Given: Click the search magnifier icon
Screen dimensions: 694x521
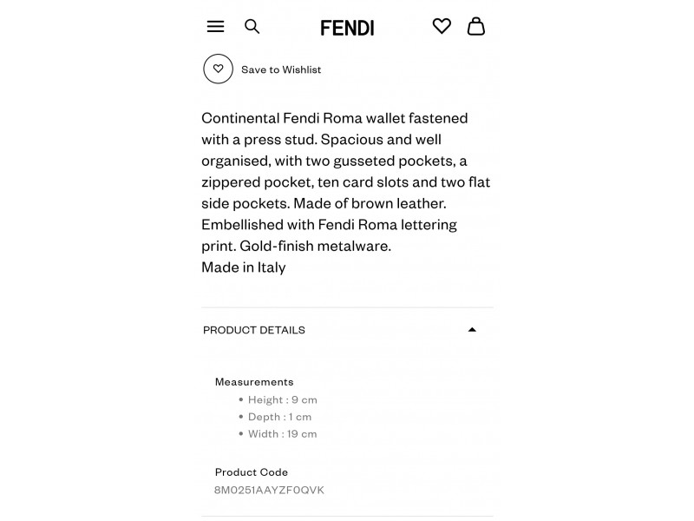Looking at the screenshot, I should 252,27.
